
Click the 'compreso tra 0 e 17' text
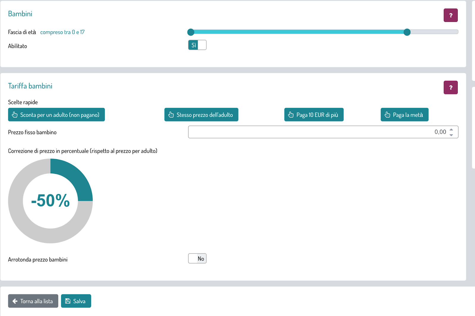(x=62, y=32)
